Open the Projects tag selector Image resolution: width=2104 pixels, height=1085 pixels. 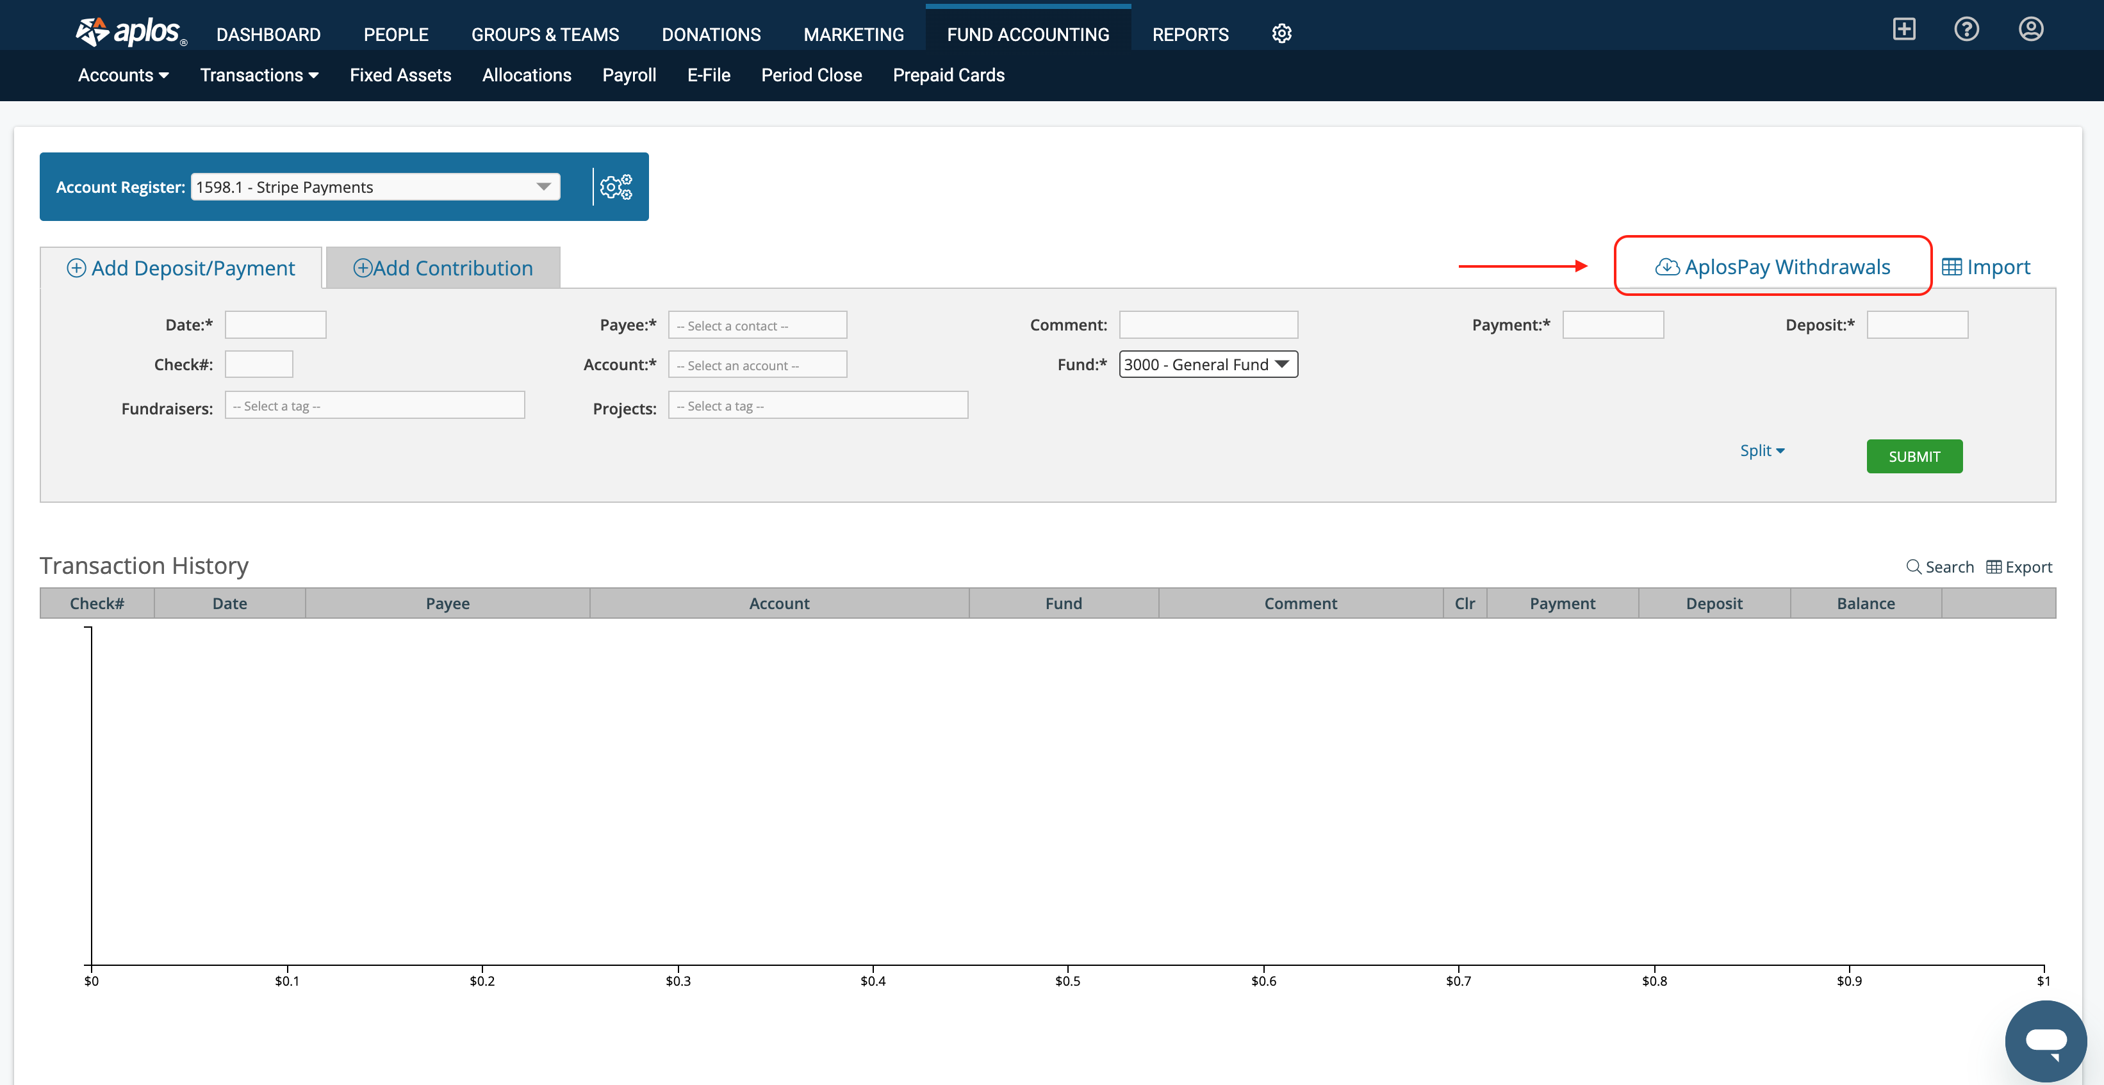tap(818, 405)
